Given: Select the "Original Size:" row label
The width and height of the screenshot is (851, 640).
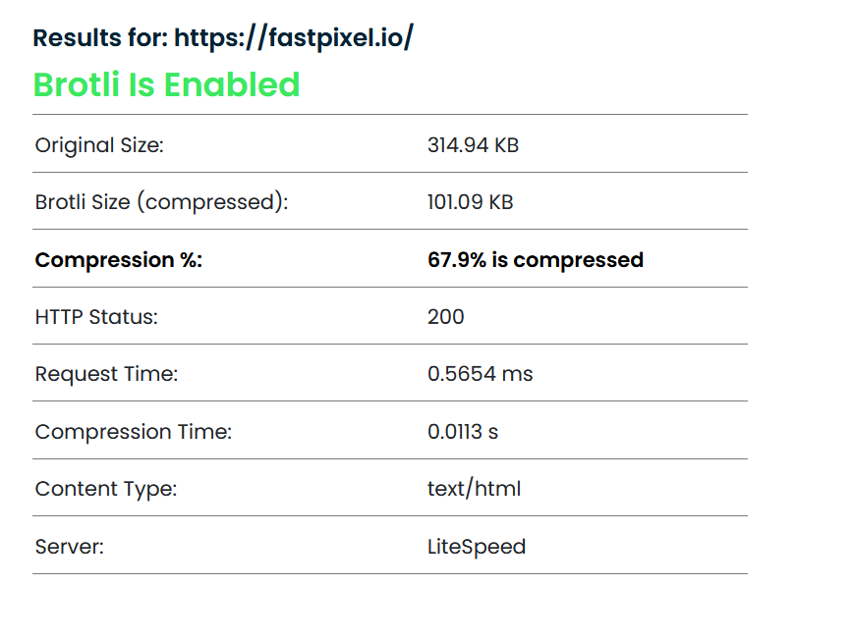Looking at the screenshot, I should pos(99,145).
